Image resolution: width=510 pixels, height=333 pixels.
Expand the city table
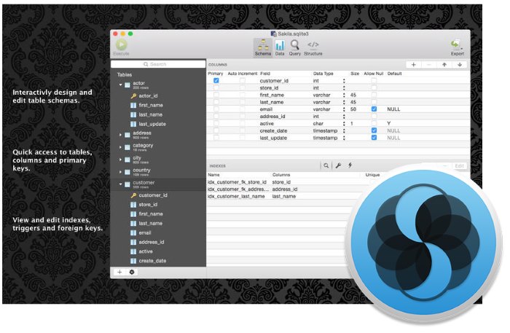[x=120, y=160]
